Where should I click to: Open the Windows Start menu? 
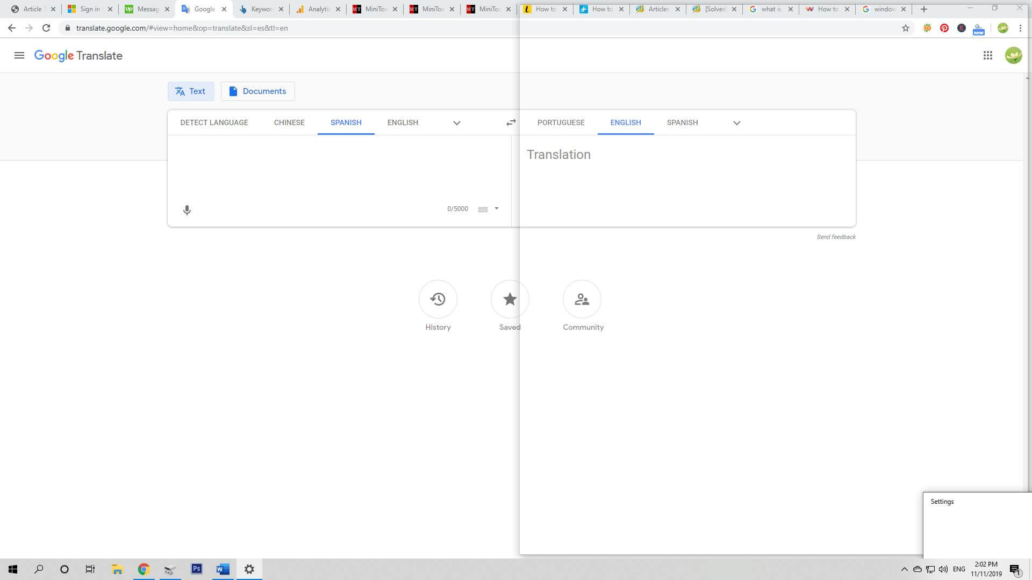(13, 569)
